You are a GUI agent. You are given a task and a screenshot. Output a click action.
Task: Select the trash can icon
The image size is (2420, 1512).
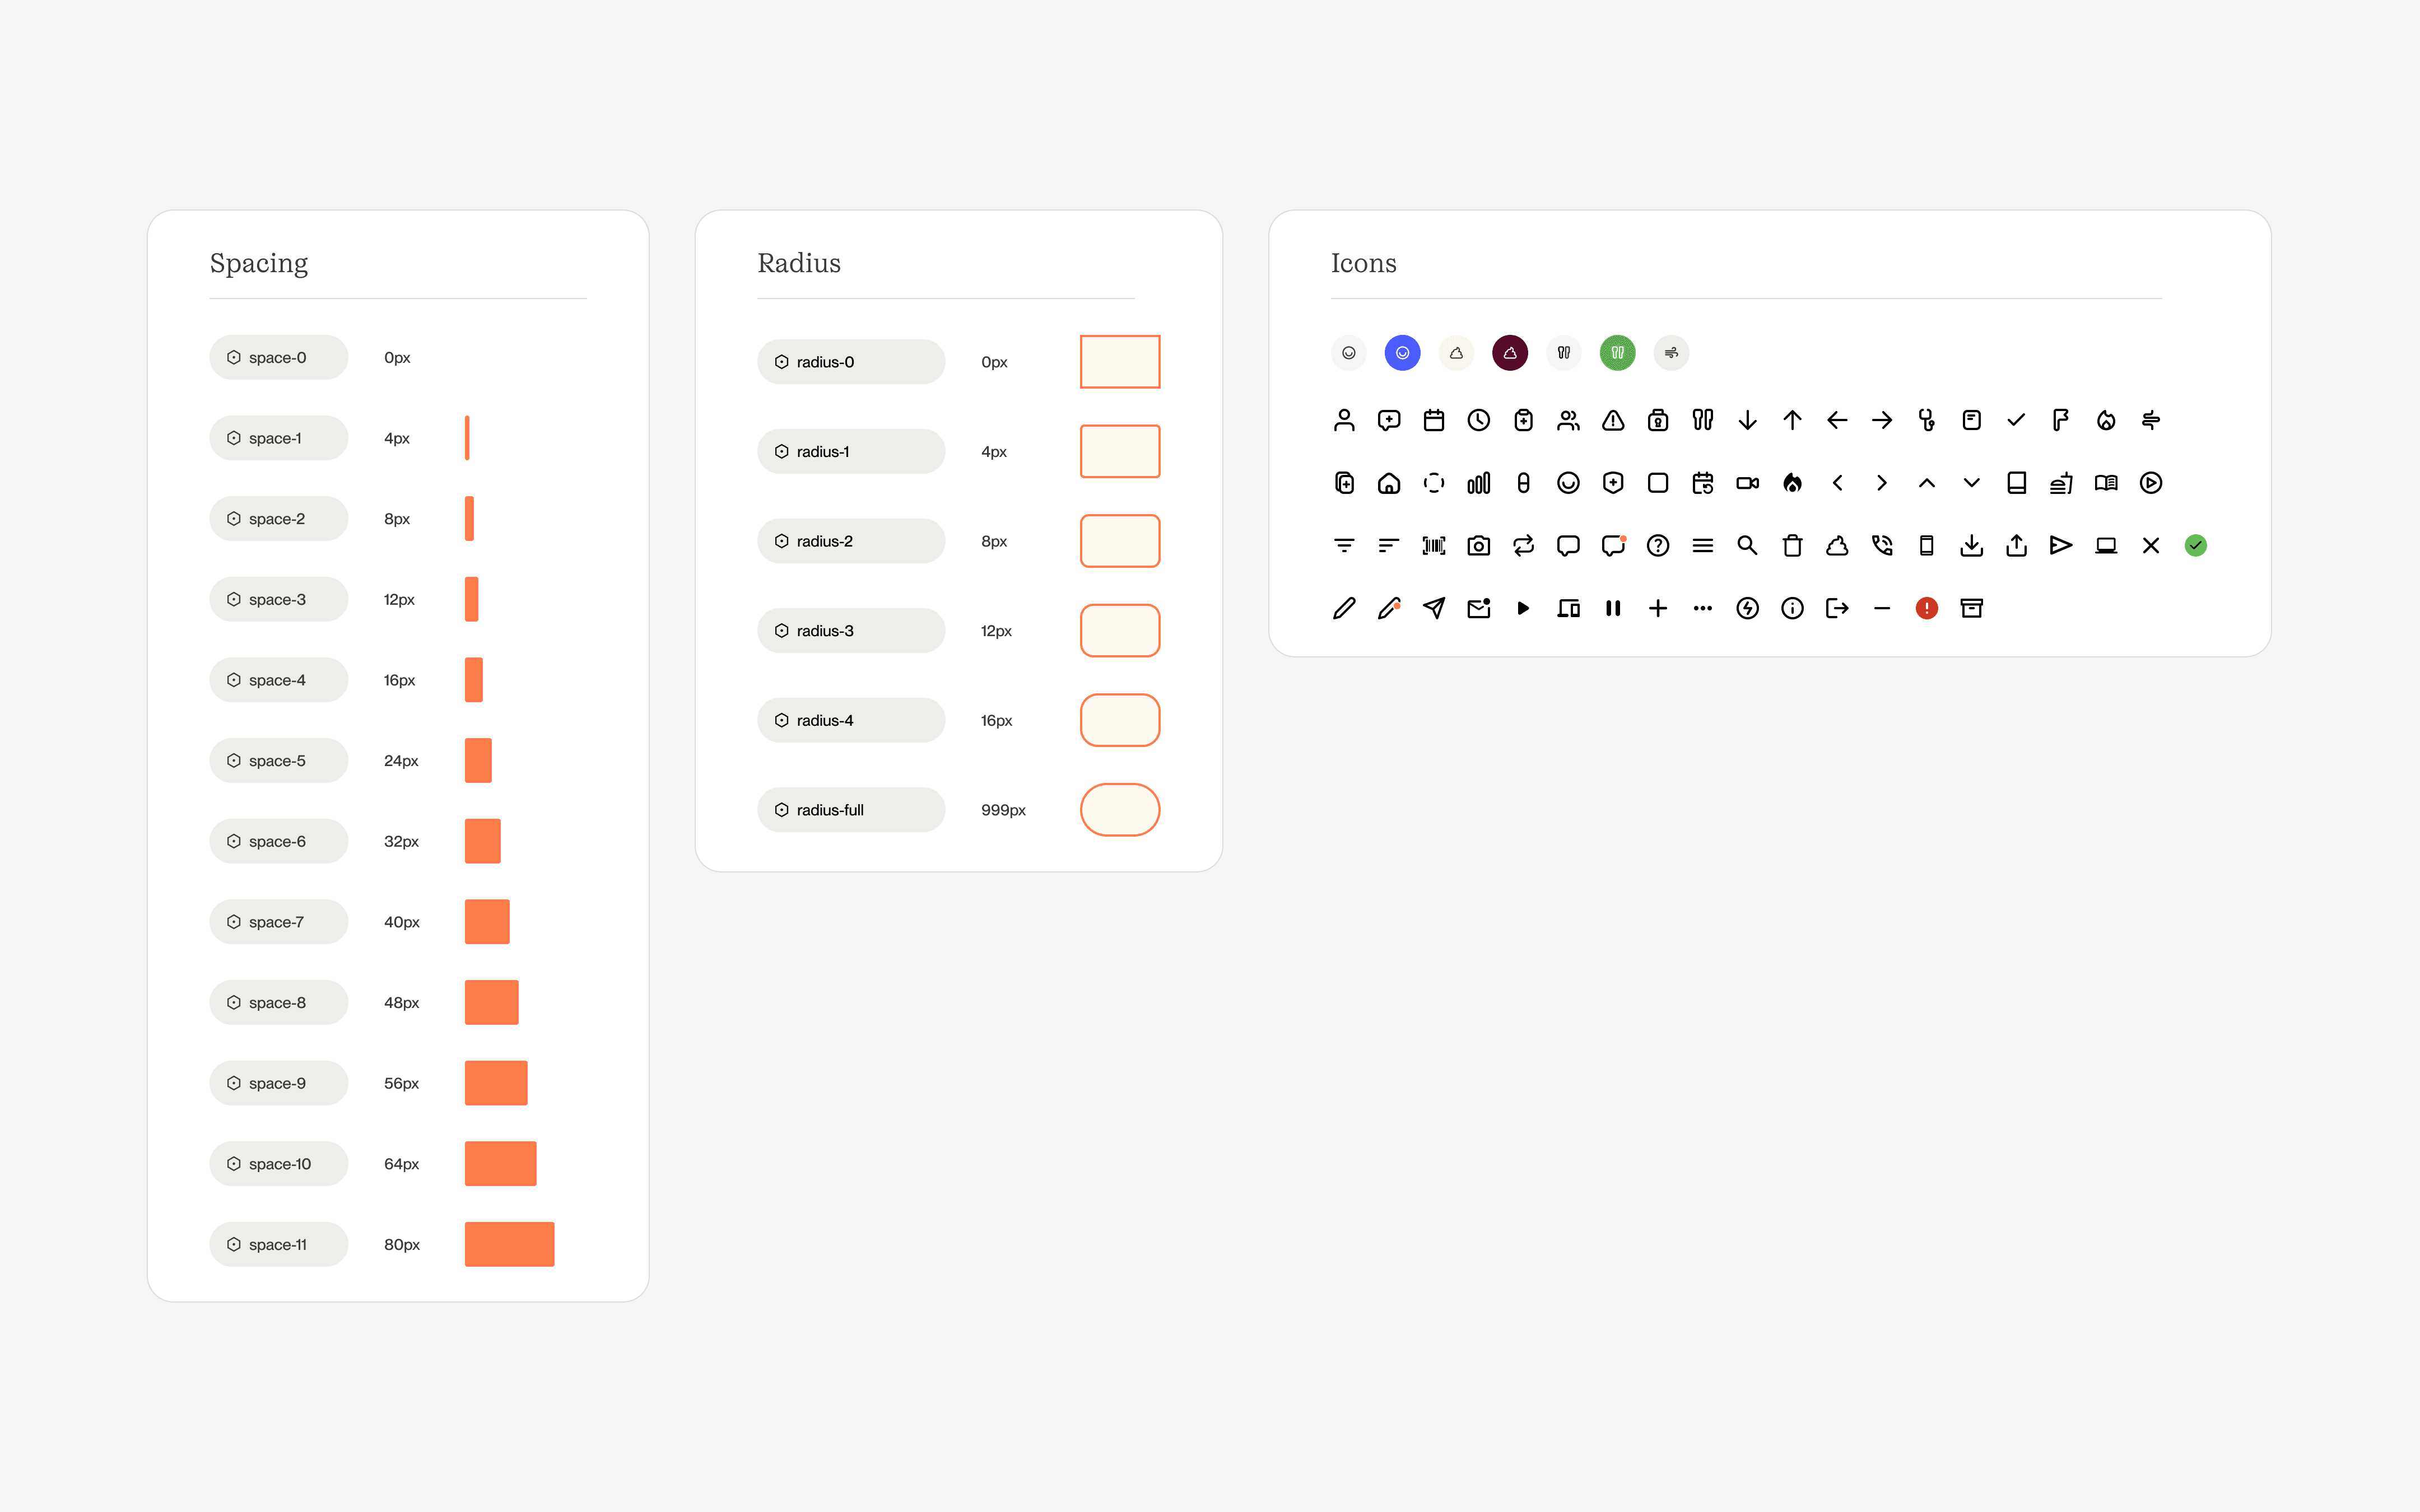tap(1791, 545)
